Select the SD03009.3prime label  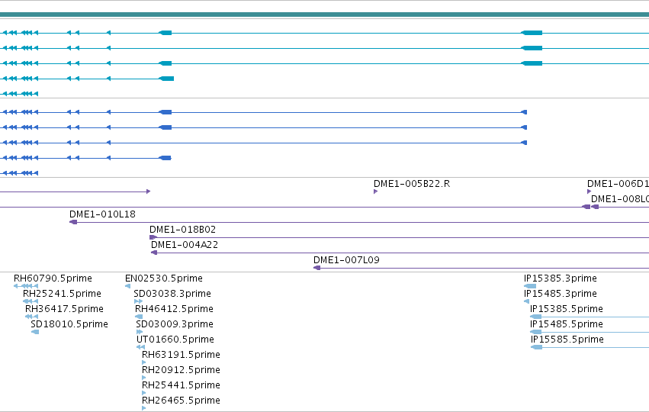click(x=175, y=324)
